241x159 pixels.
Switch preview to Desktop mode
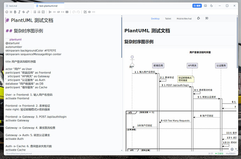pyautogui.click(x=155, y=18)
